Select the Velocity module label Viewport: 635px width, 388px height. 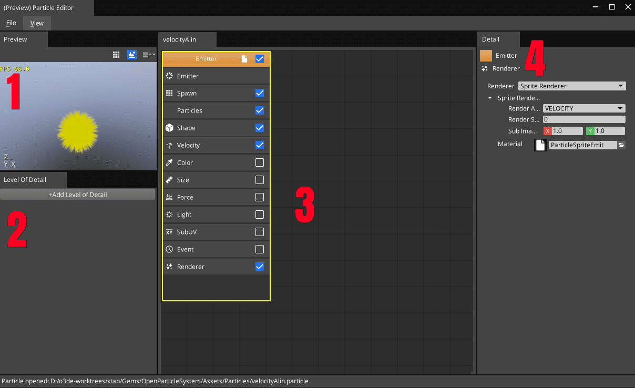(188, 146)
